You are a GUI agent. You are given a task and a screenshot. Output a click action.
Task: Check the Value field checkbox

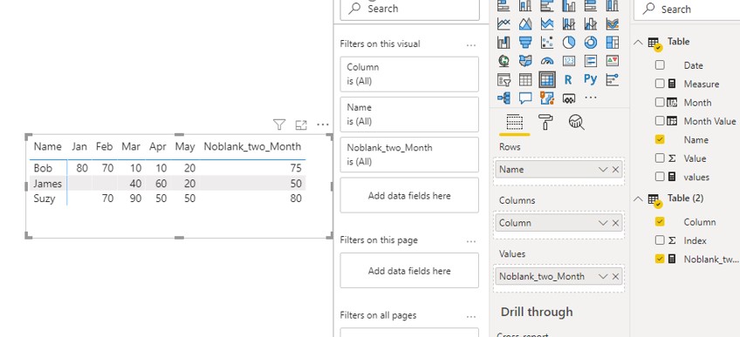[x=660, y=158]
